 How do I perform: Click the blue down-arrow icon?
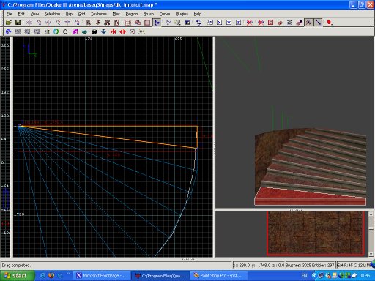click(x=103, y=31)
